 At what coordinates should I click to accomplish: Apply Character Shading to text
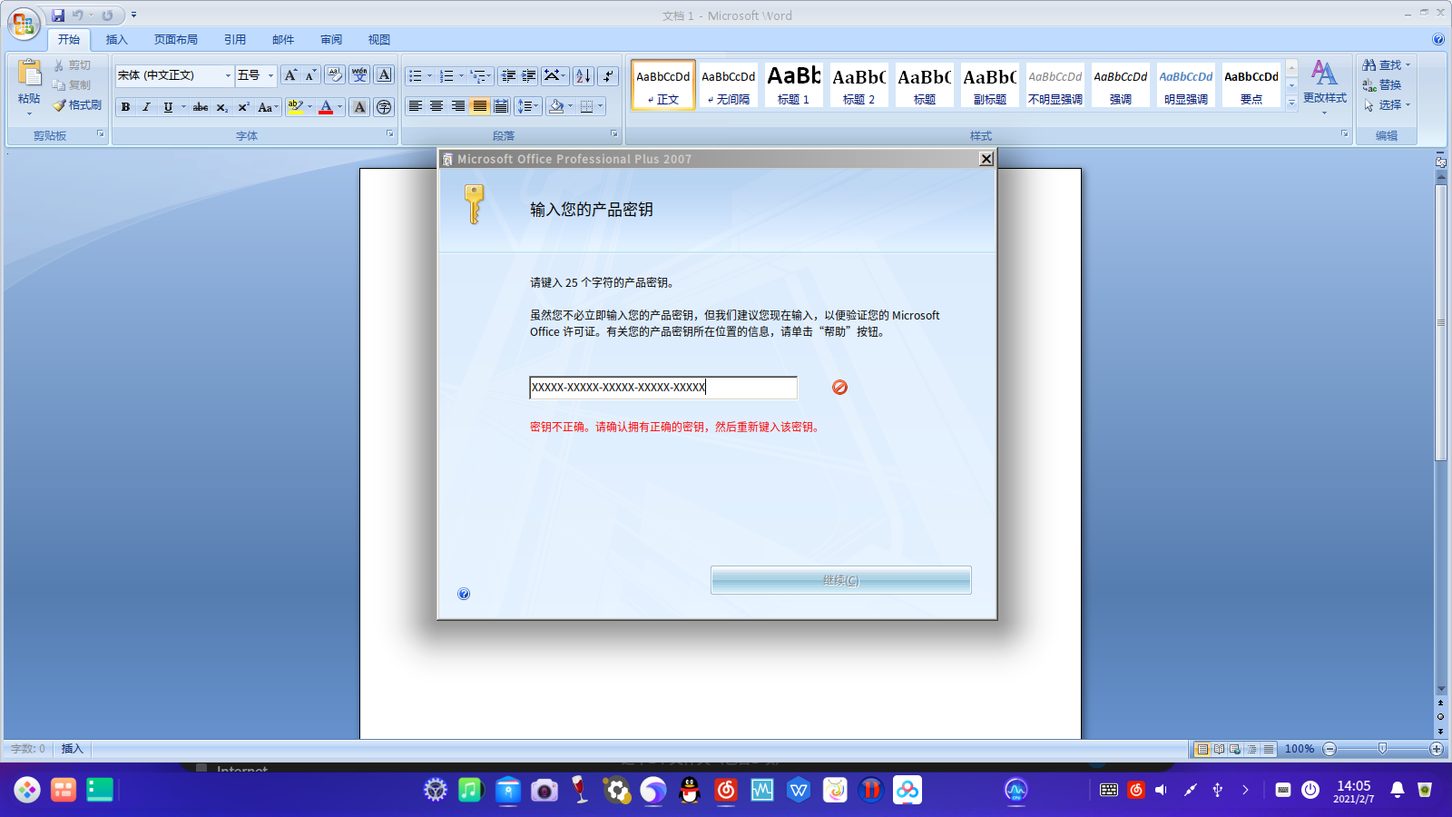click(360, 107)
